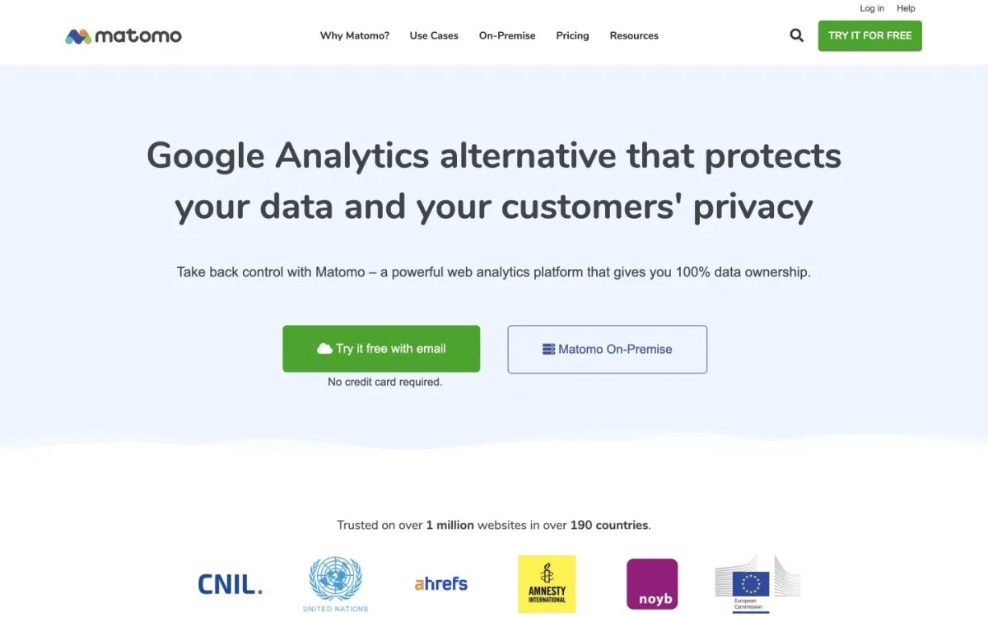Click the Matomo logo in header

123,36
